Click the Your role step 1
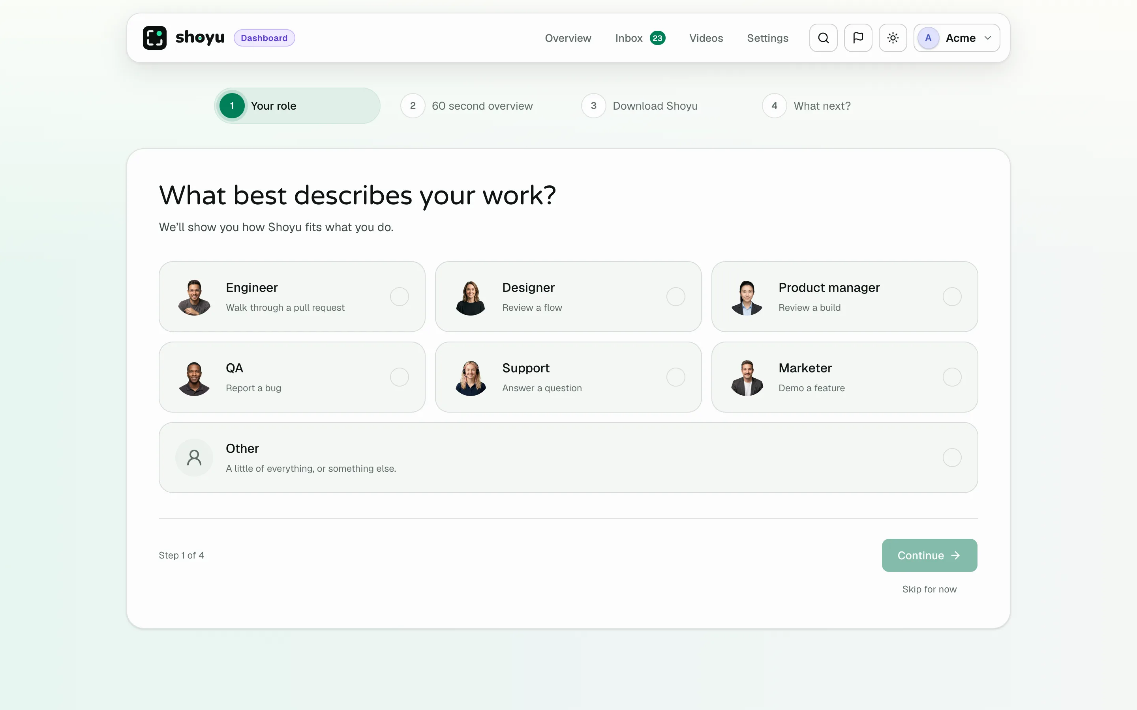This screenshot has width=1137, height=710. (x=297, y=106)
